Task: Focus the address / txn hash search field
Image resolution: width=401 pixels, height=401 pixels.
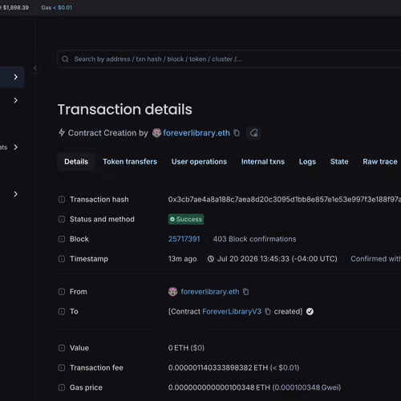Action: [229, 59]
